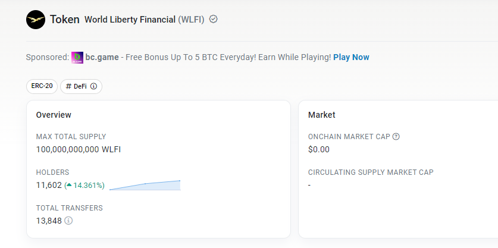Click the 11,602 holders count
Image resolution: width=498 pixels, height=248 pixels.
[x=49, y=185]
